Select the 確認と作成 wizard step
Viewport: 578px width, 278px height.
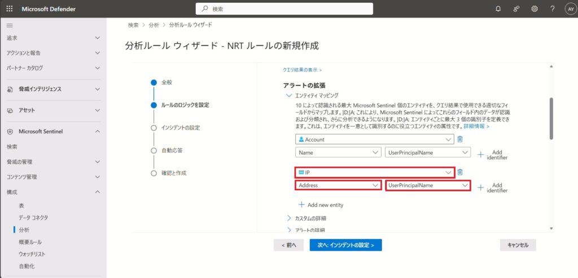[x=174, y=173]
